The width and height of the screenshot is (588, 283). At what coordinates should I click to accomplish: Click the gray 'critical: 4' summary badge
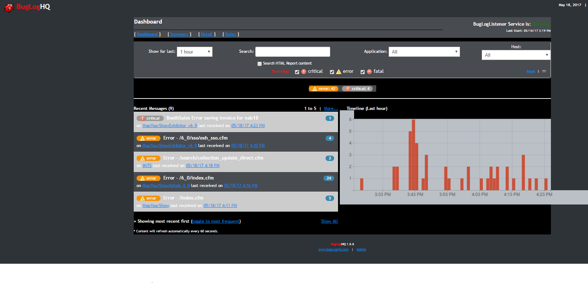[357, 89]
